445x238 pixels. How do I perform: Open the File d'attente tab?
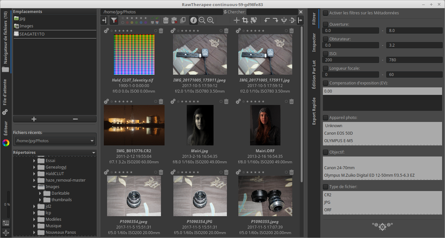pyautogui.click(x=5, y=92)
